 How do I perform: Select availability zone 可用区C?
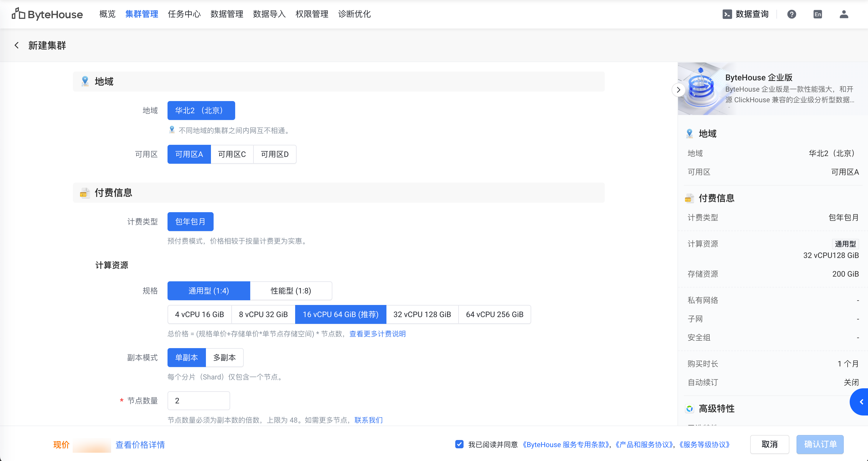pos(232,154)
